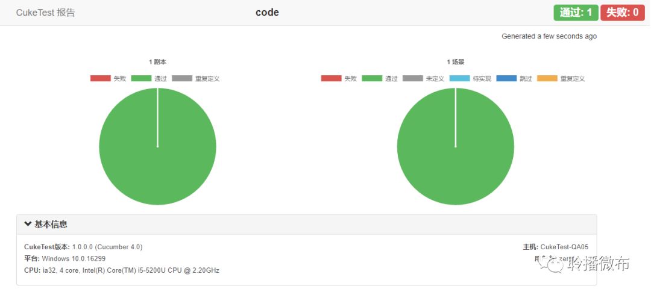Click the code project title
Viewport: 651px width, 292px height.
pyautogui.click(x=268, y=13)
